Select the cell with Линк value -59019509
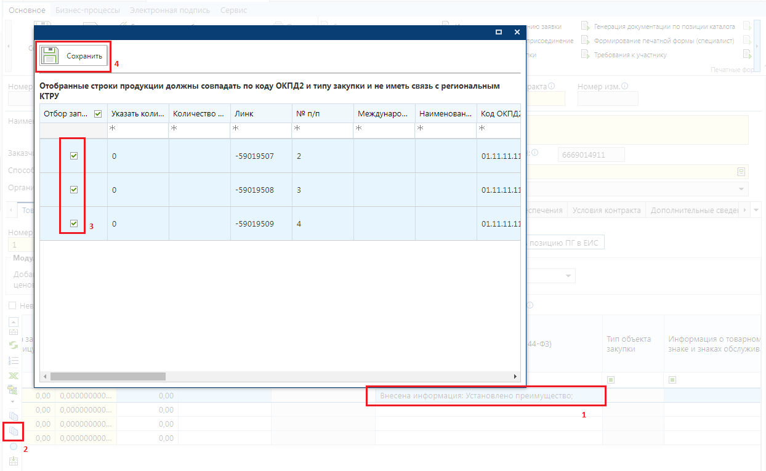766x471 pixels. pyautogui.click(x=261, y=223)
